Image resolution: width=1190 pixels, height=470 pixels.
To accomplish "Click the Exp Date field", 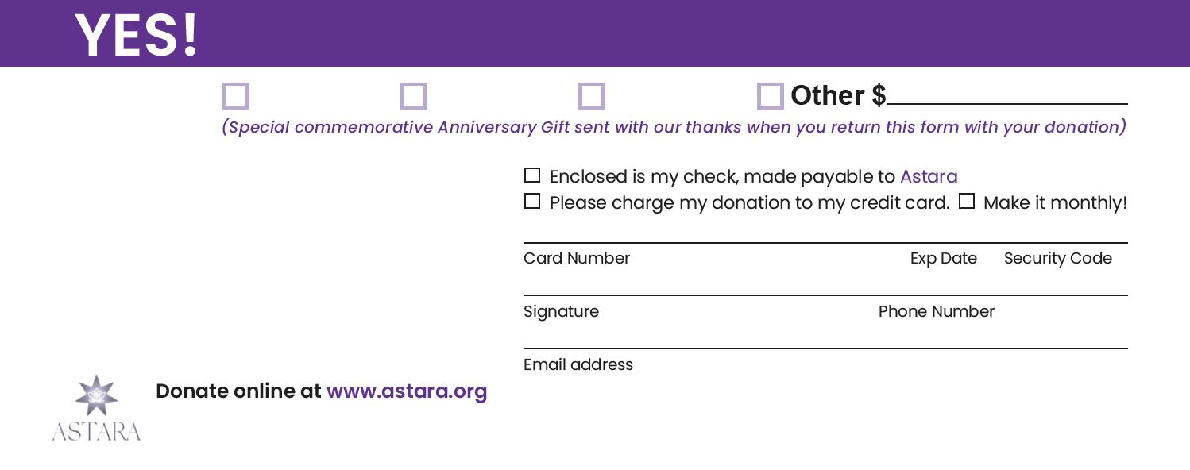I will point(943,233).
